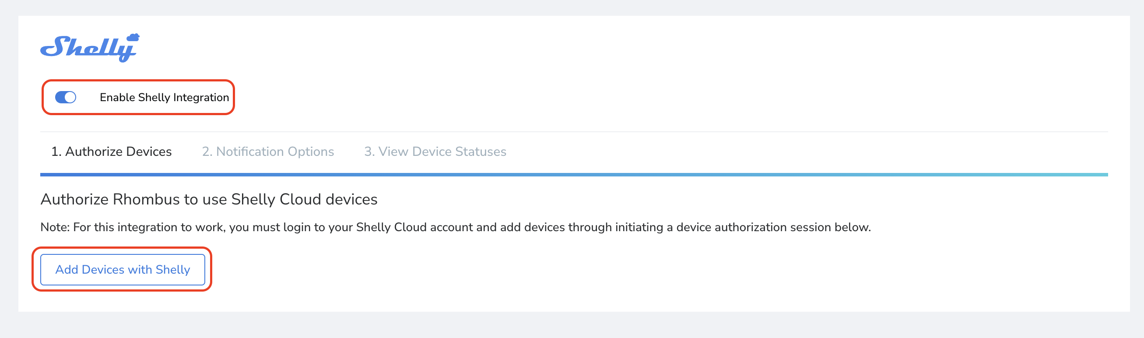Click the Enable Shelly Integration label
The width and height of the screenshot is (1144, 338).
[164, 97]
